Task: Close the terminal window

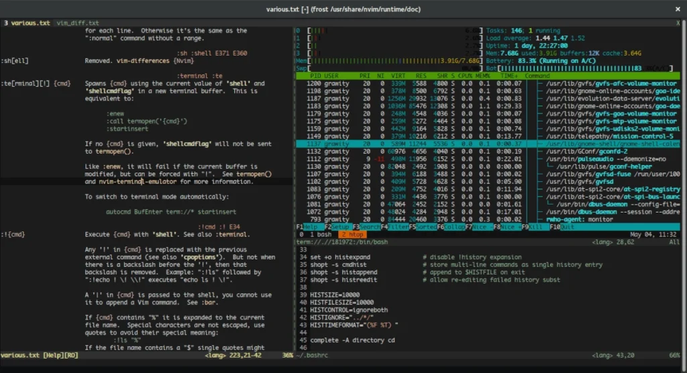Action: pos(678,9)
